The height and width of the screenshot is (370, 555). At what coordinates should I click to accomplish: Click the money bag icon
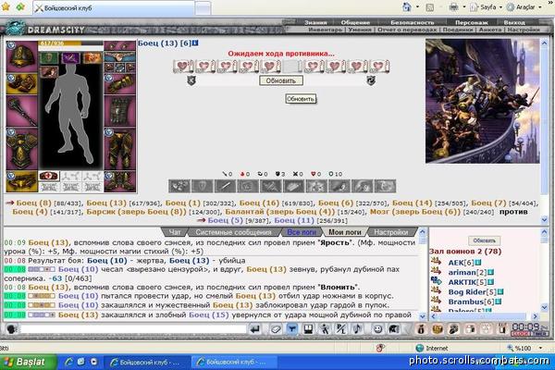(421, 329)
